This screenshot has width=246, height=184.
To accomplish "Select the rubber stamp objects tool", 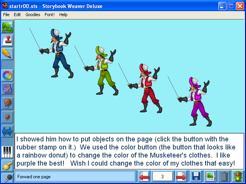I will 7,41.
